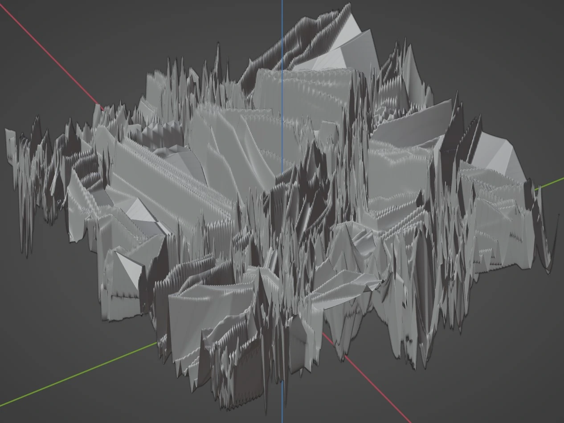
Task: Click the thin spike tip at mesh's far right
Action: 558,218
